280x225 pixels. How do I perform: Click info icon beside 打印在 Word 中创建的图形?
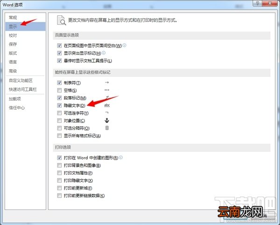coord(121,157)
